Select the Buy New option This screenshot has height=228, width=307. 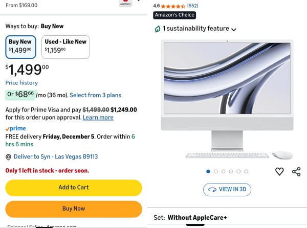20,47
